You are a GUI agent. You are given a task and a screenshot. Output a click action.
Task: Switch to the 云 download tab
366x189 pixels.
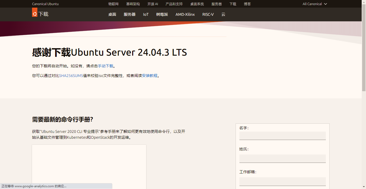click(x=223, y=14)
